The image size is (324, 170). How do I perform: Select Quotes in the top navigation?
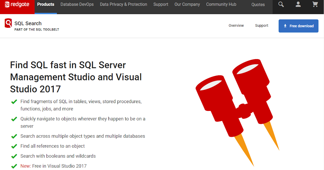[x=258, y=4]
